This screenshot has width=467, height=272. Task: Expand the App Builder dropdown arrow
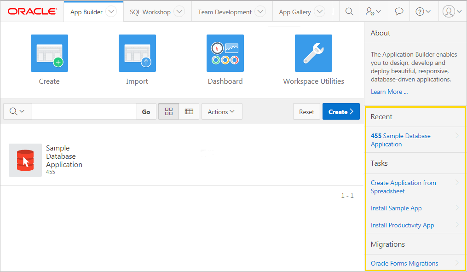pyautogui.click(x=111, y=12)
